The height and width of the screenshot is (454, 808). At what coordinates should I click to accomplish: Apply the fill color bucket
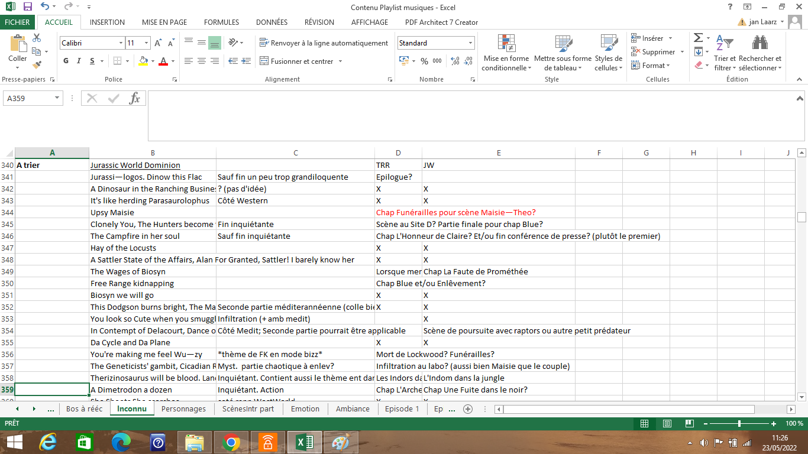[143, 61]
